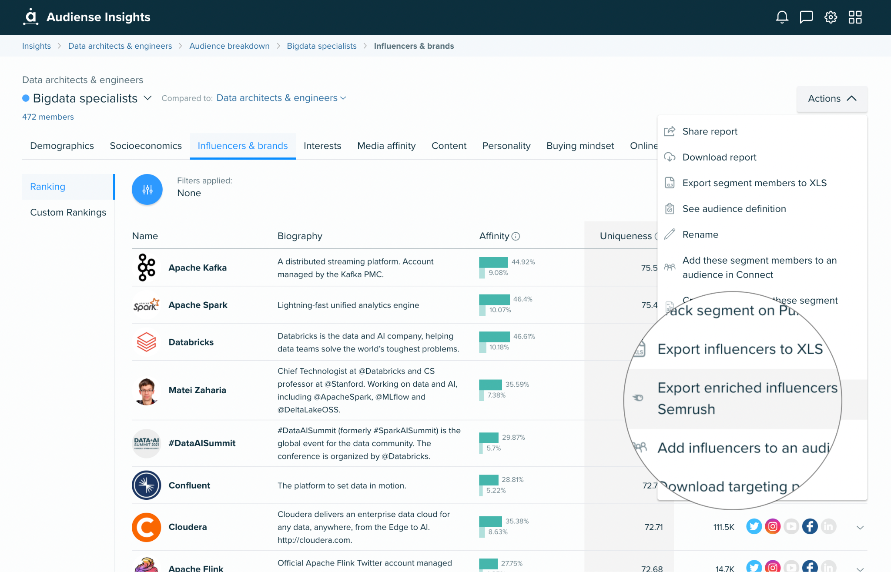Click the #DataAISummit avatar
The image size is (891, 572).
[x=147, y=443]
